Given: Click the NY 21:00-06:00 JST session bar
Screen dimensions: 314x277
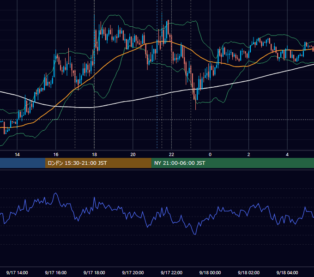Looking at the screenshot, I should tap(232, 163).
